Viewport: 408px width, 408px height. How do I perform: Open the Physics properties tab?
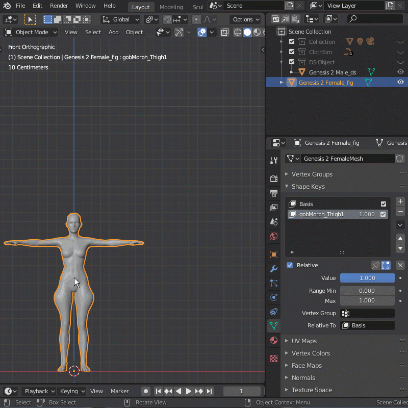(x=274, y=297)
